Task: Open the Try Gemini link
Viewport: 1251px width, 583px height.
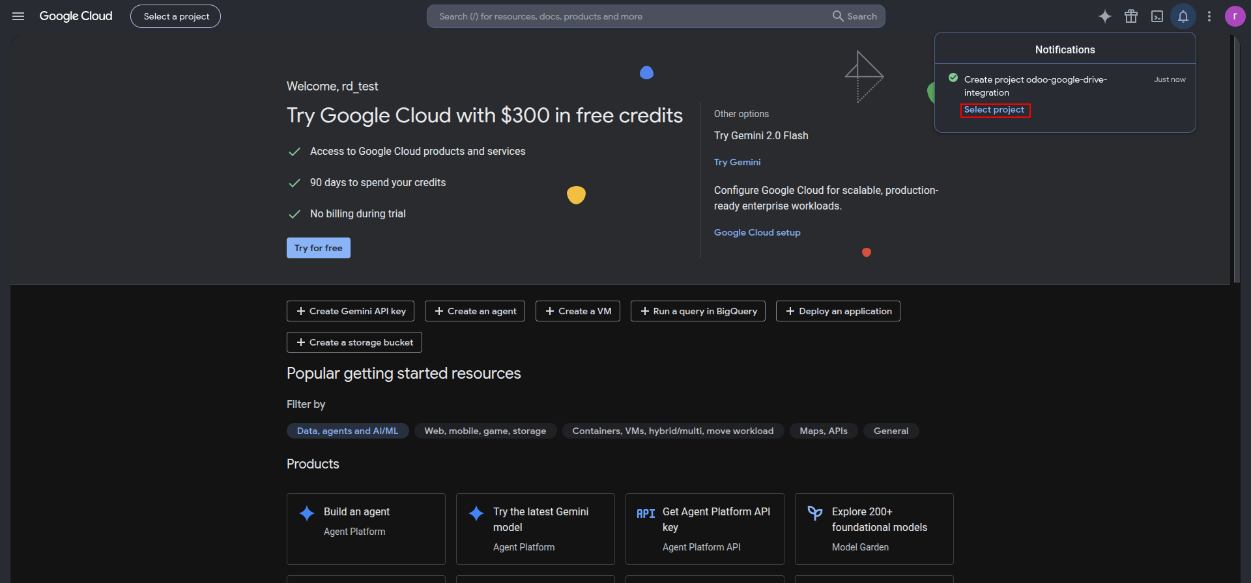Action: pyautogui.click(x=738, y=162)
